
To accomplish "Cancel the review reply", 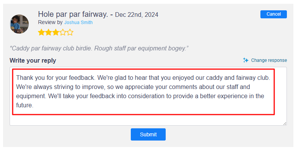I will (273, 14).
